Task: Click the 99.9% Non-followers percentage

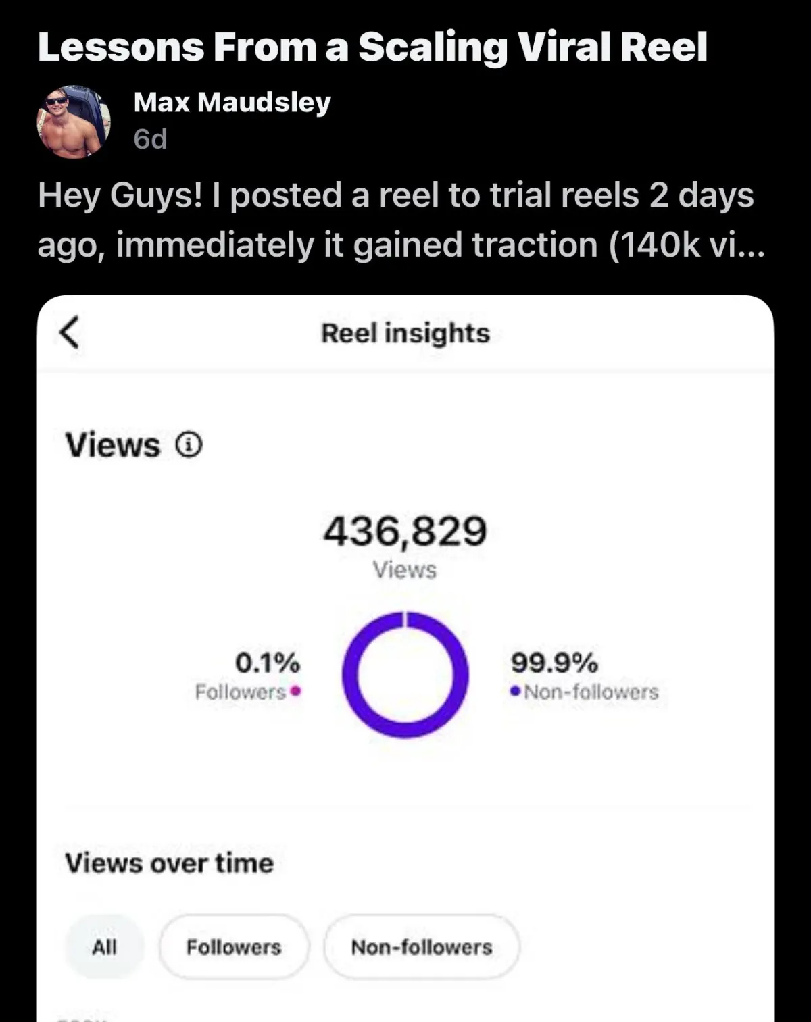Action: (x=554, y=663)
